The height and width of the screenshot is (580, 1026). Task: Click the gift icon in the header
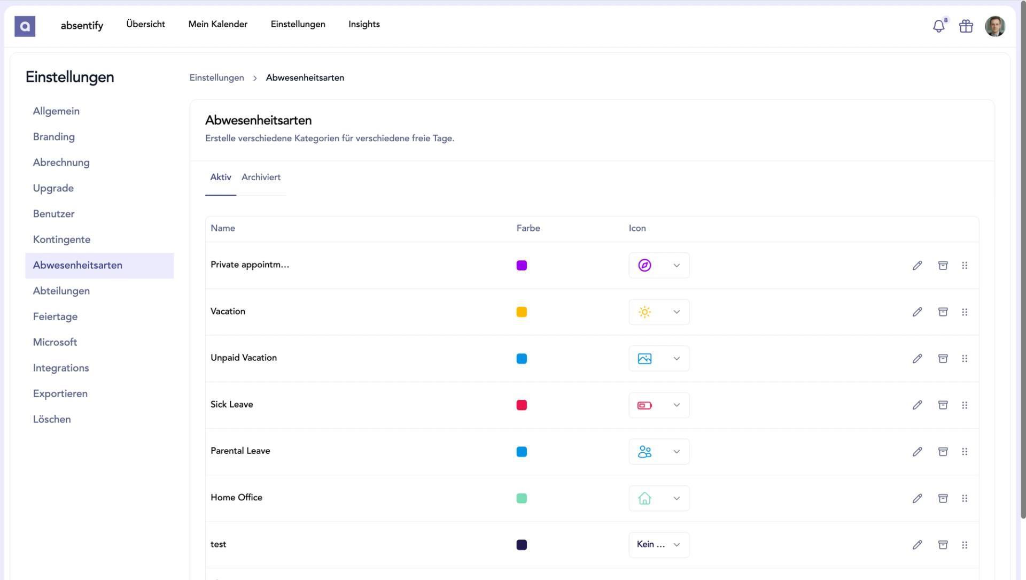tap(966, 26)
